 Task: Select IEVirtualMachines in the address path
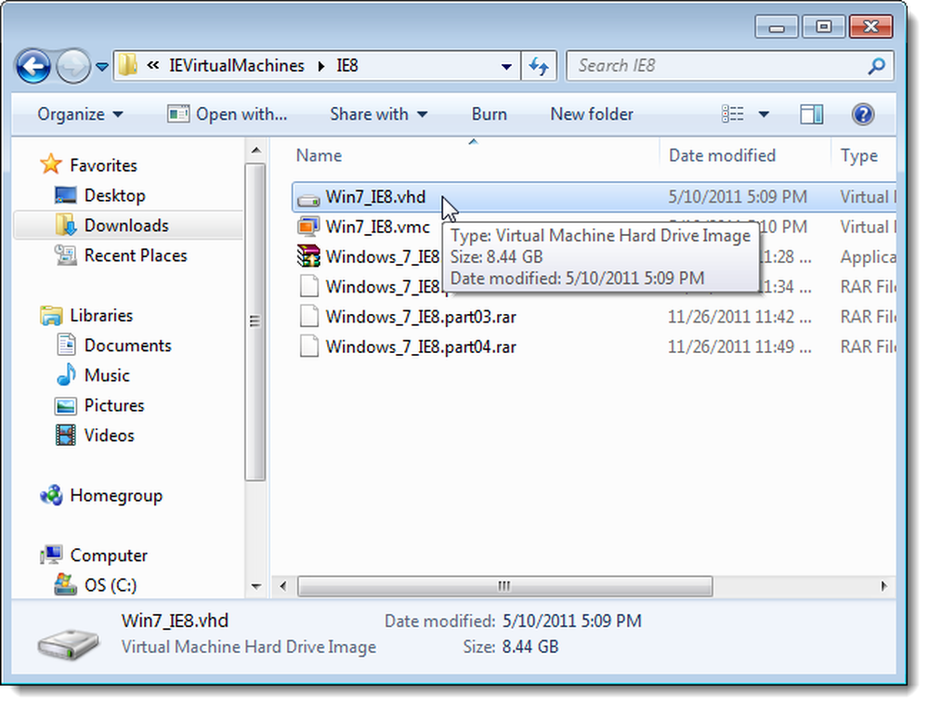pyautogui.click(x=236, y=65)
